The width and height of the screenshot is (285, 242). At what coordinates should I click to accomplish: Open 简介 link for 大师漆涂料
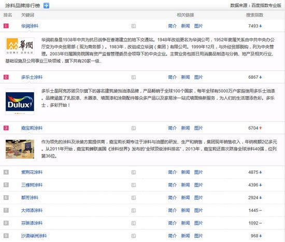click(173, 210)
